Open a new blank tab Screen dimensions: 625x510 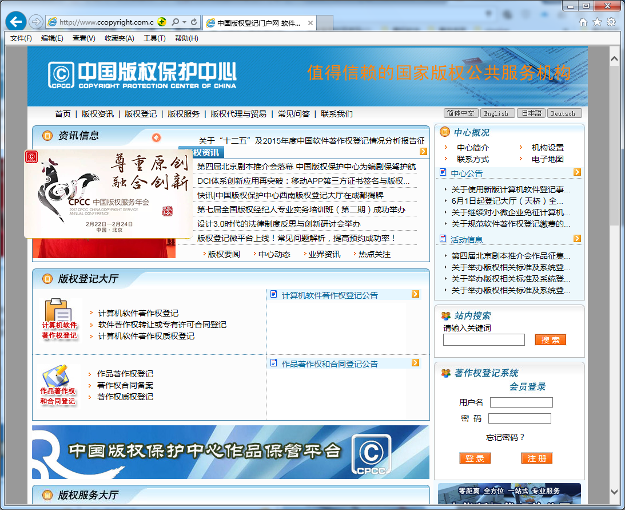coord(325,23)
